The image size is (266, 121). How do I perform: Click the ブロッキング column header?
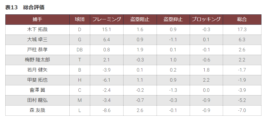(206, 19)
